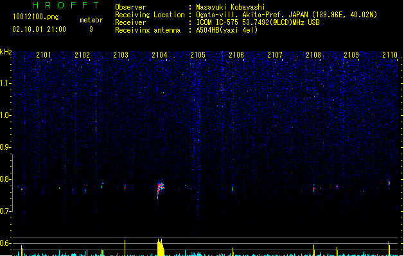
Task: Select the observer name Masayuki Kobayashi
Action: click(231, 7)
